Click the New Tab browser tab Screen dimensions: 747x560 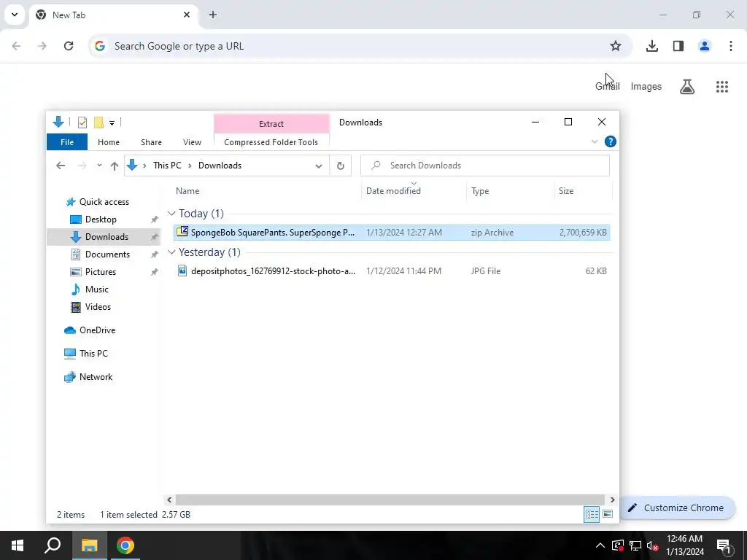[x=113, y=15]
